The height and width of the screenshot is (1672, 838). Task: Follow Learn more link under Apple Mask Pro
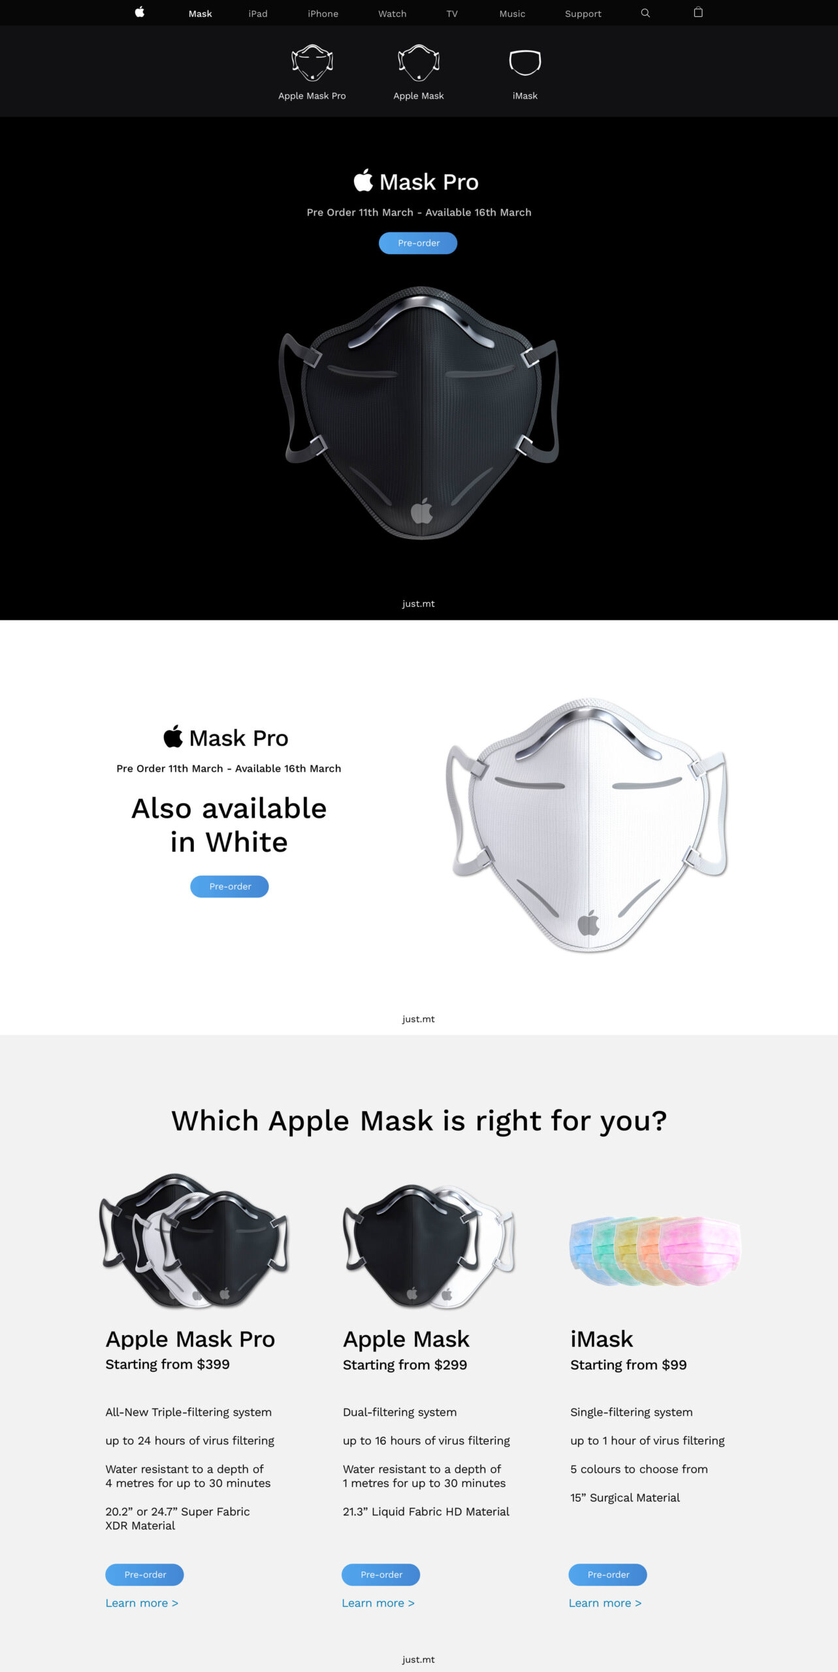142,1603
